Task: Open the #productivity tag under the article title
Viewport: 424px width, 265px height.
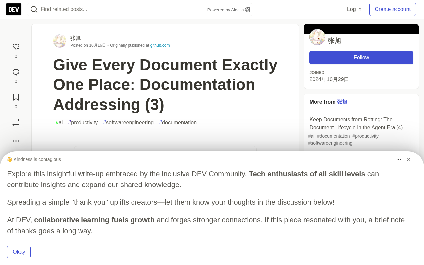Action: coord(83,123)
